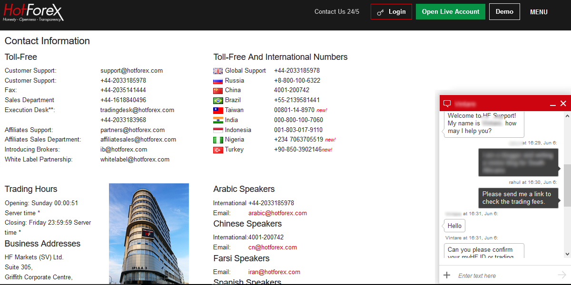This screenshot has width=571, height=285.
Task: Click the whitelabel@hotforex.com email address
Action: click(135, 160)
